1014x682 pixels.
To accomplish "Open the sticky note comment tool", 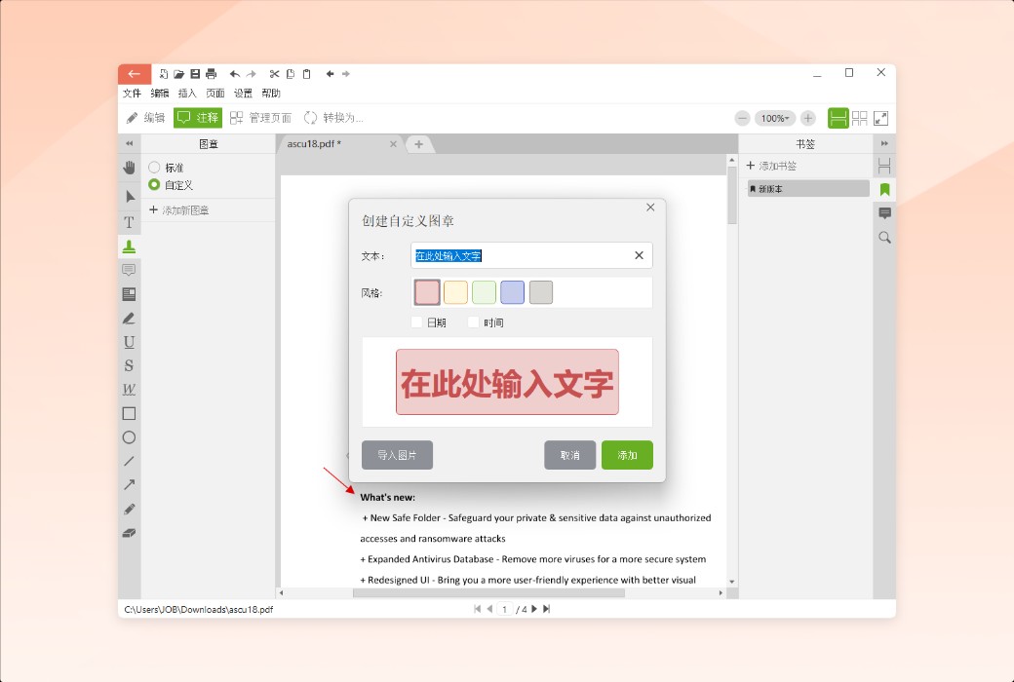I will (x=128, y=270).
